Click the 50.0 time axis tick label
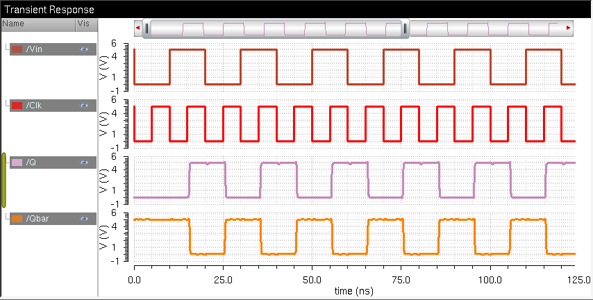This screenshot has width=593, height=300. coord(312,281)
